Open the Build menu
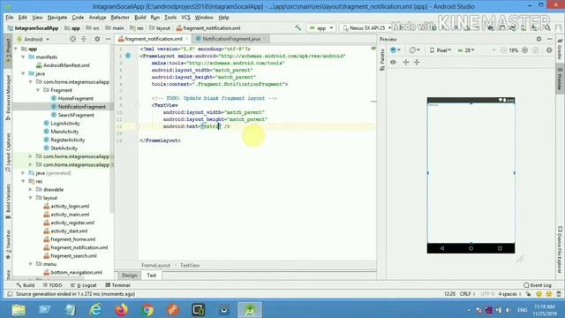This screenshot has width=565, height=318. pyautogui.click(x=139, y=18)
